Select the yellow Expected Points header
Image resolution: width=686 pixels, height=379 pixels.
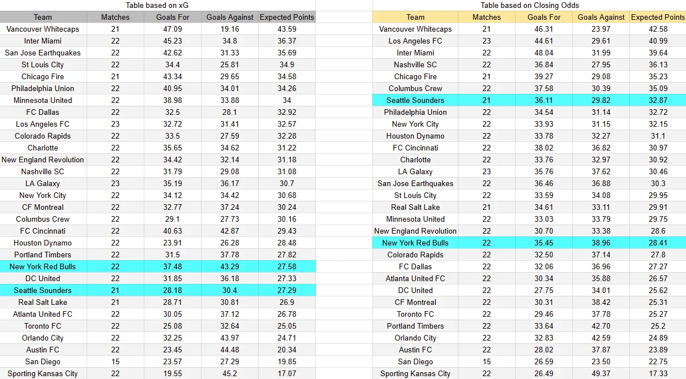click(x=658, y=17)
